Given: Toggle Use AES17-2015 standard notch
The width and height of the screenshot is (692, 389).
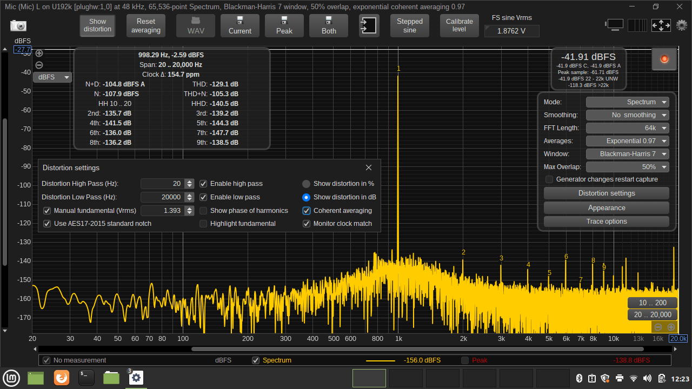Looking at the screenshot, I should click(x=47, y=224).
